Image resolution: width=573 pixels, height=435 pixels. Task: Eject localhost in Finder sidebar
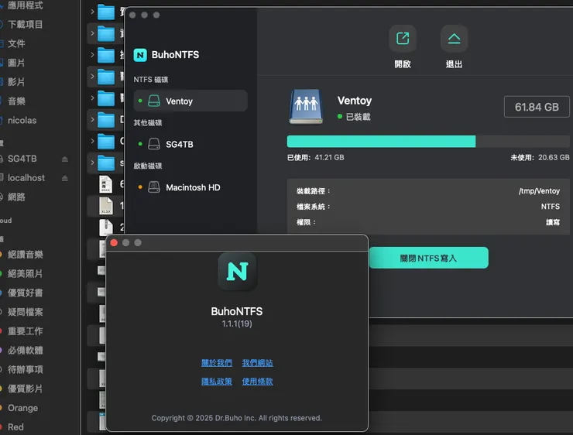coord(65,178)
